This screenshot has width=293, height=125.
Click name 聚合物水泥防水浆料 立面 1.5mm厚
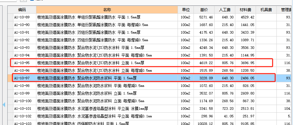pos(107,93)
